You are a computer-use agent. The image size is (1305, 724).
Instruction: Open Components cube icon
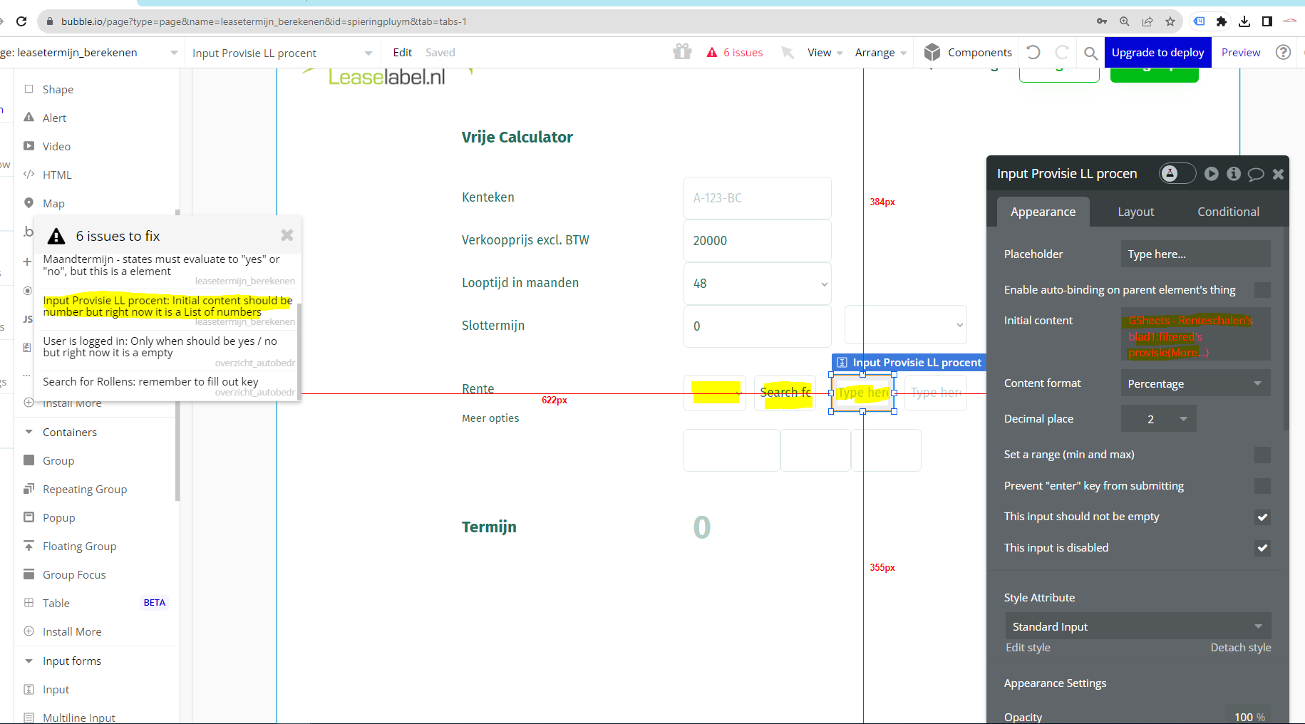[932, 52]
